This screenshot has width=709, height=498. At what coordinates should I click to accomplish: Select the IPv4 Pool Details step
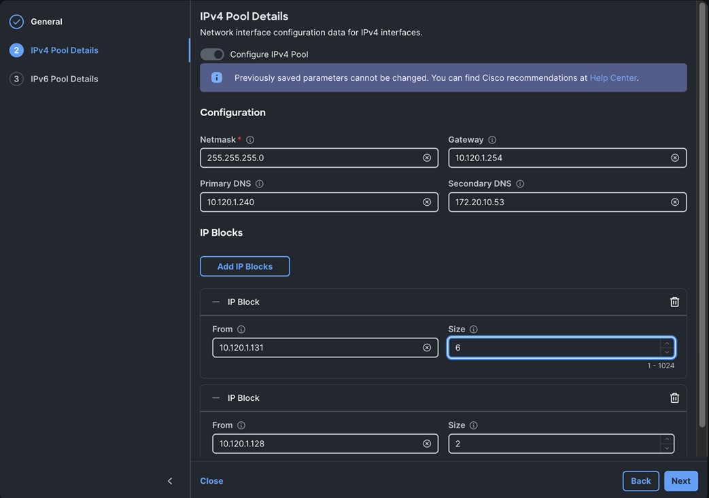click(x=65, y=50)
